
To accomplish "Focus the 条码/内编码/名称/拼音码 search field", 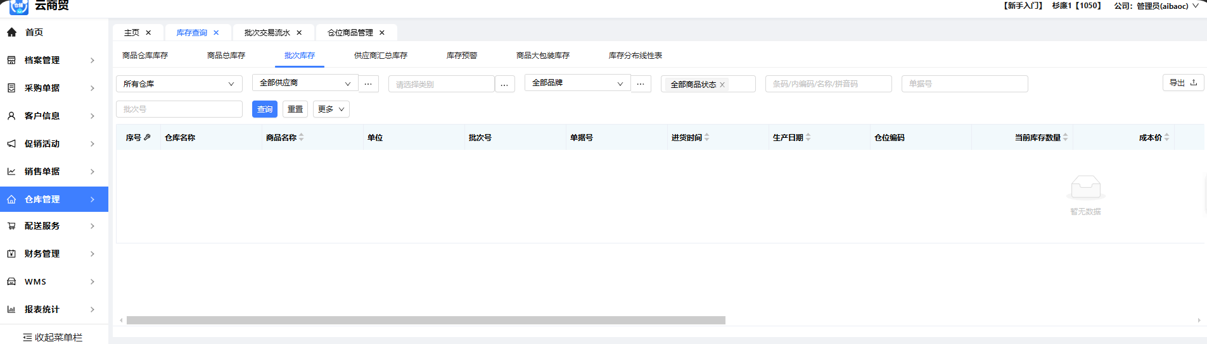I will (829, 83).
